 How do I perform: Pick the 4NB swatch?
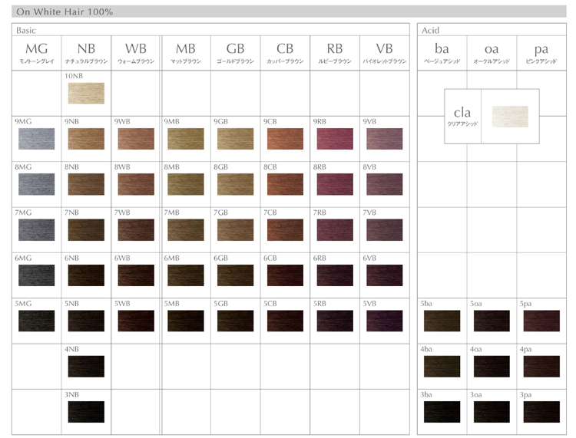[86, 366]
